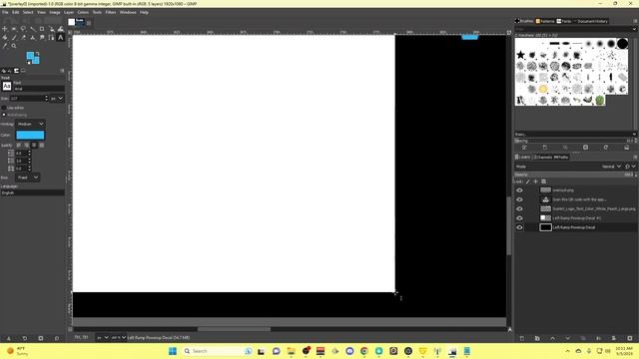Open the size unit dropdown (px)
This screenshot has height=359, width=639.
(57, 99)
